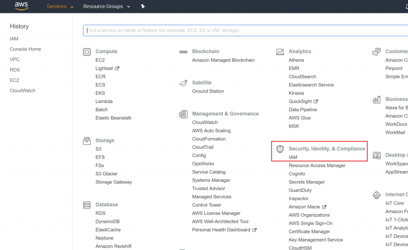Open EC2 from History list
This screenshot has height=250, width=408.
(x=14, y=80)
